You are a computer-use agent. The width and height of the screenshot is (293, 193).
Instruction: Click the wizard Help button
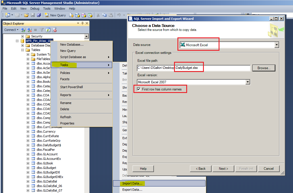143,169
